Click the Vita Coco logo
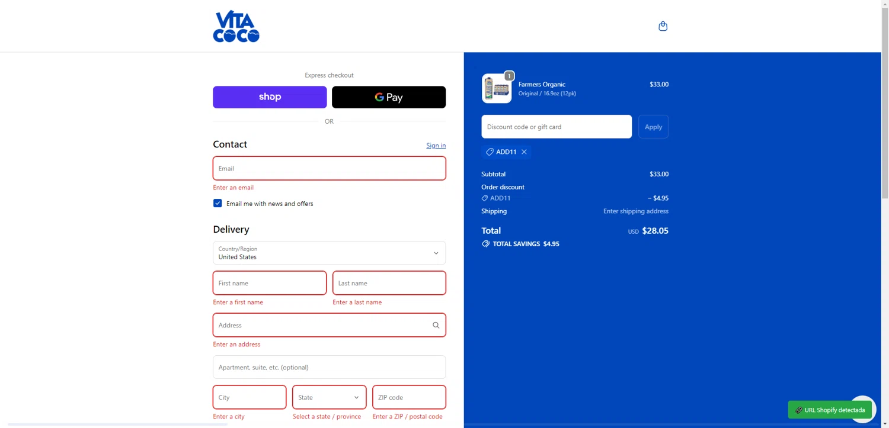The height and width of the screenshot is (428, 889). point(236,27)
